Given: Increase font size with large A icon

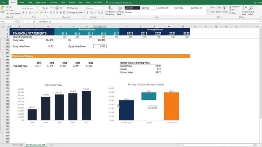Looking at the screenshot, I should coord(44,8).
